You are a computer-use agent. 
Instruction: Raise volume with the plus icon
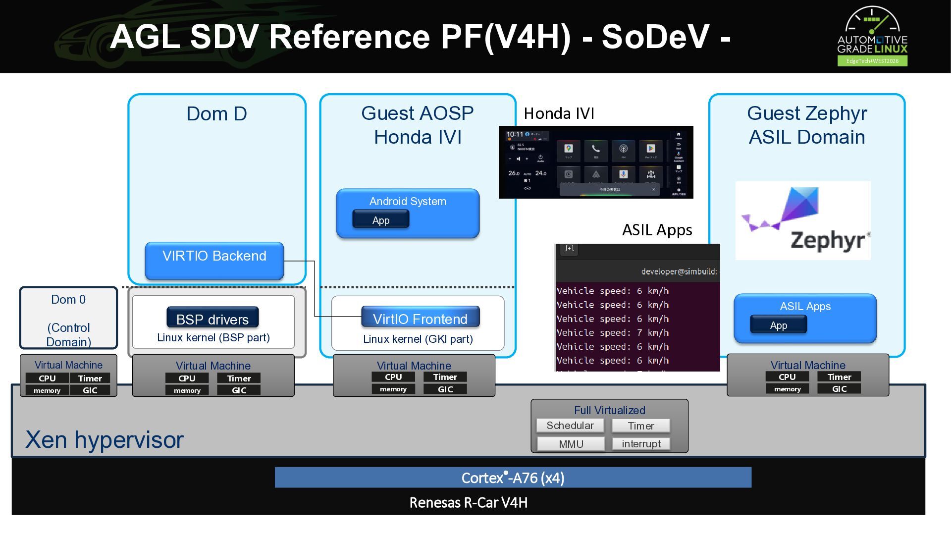point(527,159)
